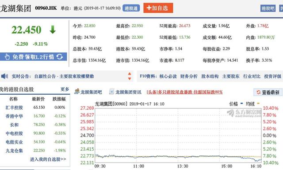
Task: Click the up arrow of announcement scroller
Action: [x=130, y=74]
